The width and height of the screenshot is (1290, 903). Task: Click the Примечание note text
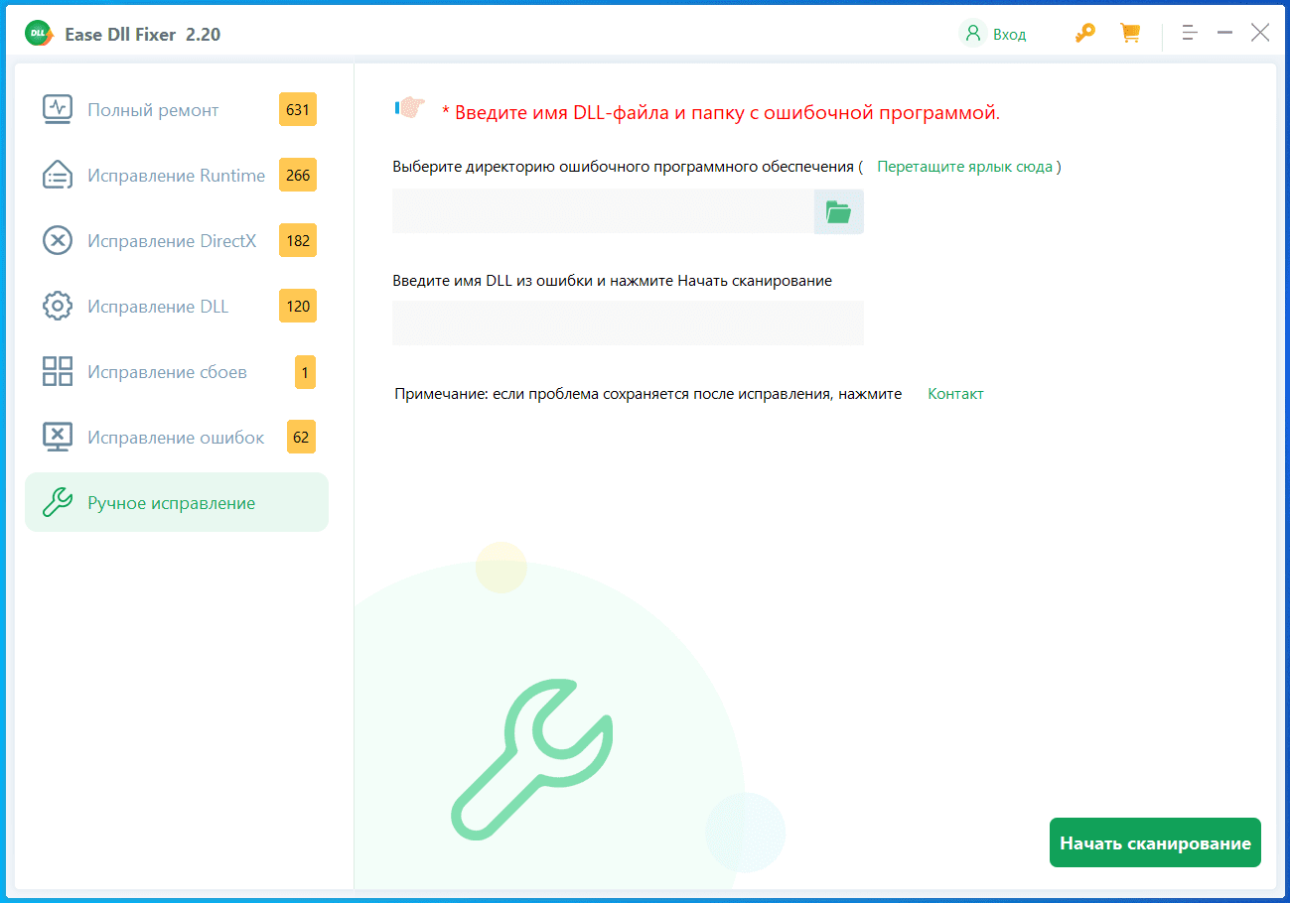point(647,394)
